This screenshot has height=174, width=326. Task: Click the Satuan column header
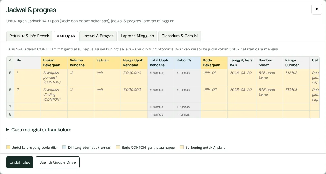point(107,63)
